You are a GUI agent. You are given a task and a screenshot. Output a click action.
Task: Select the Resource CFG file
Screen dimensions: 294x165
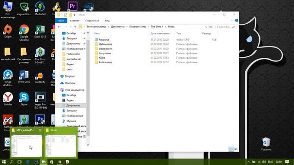tap(104, 40)
